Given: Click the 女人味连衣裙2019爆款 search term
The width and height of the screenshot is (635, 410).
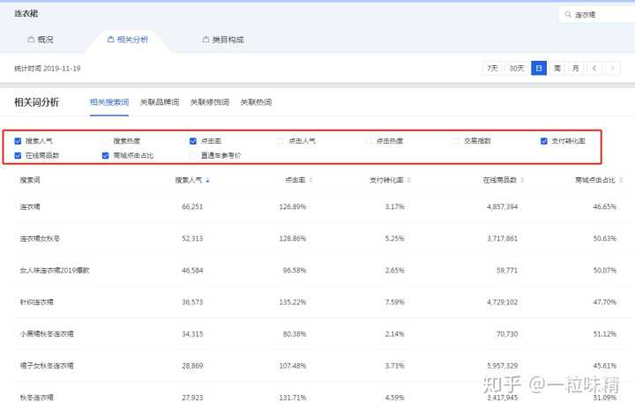Looking at the screenshot, I should coord(55,271).
